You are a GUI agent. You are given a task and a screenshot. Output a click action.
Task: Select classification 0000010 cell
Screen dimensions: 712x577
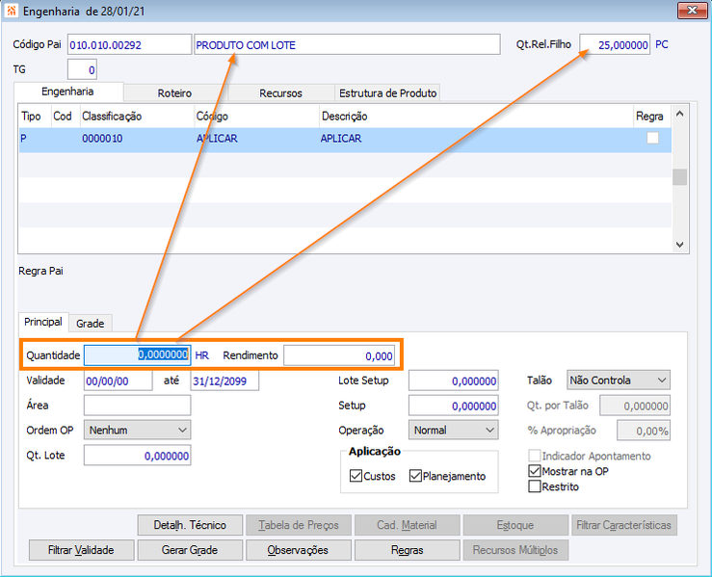[x=137, y=139]
